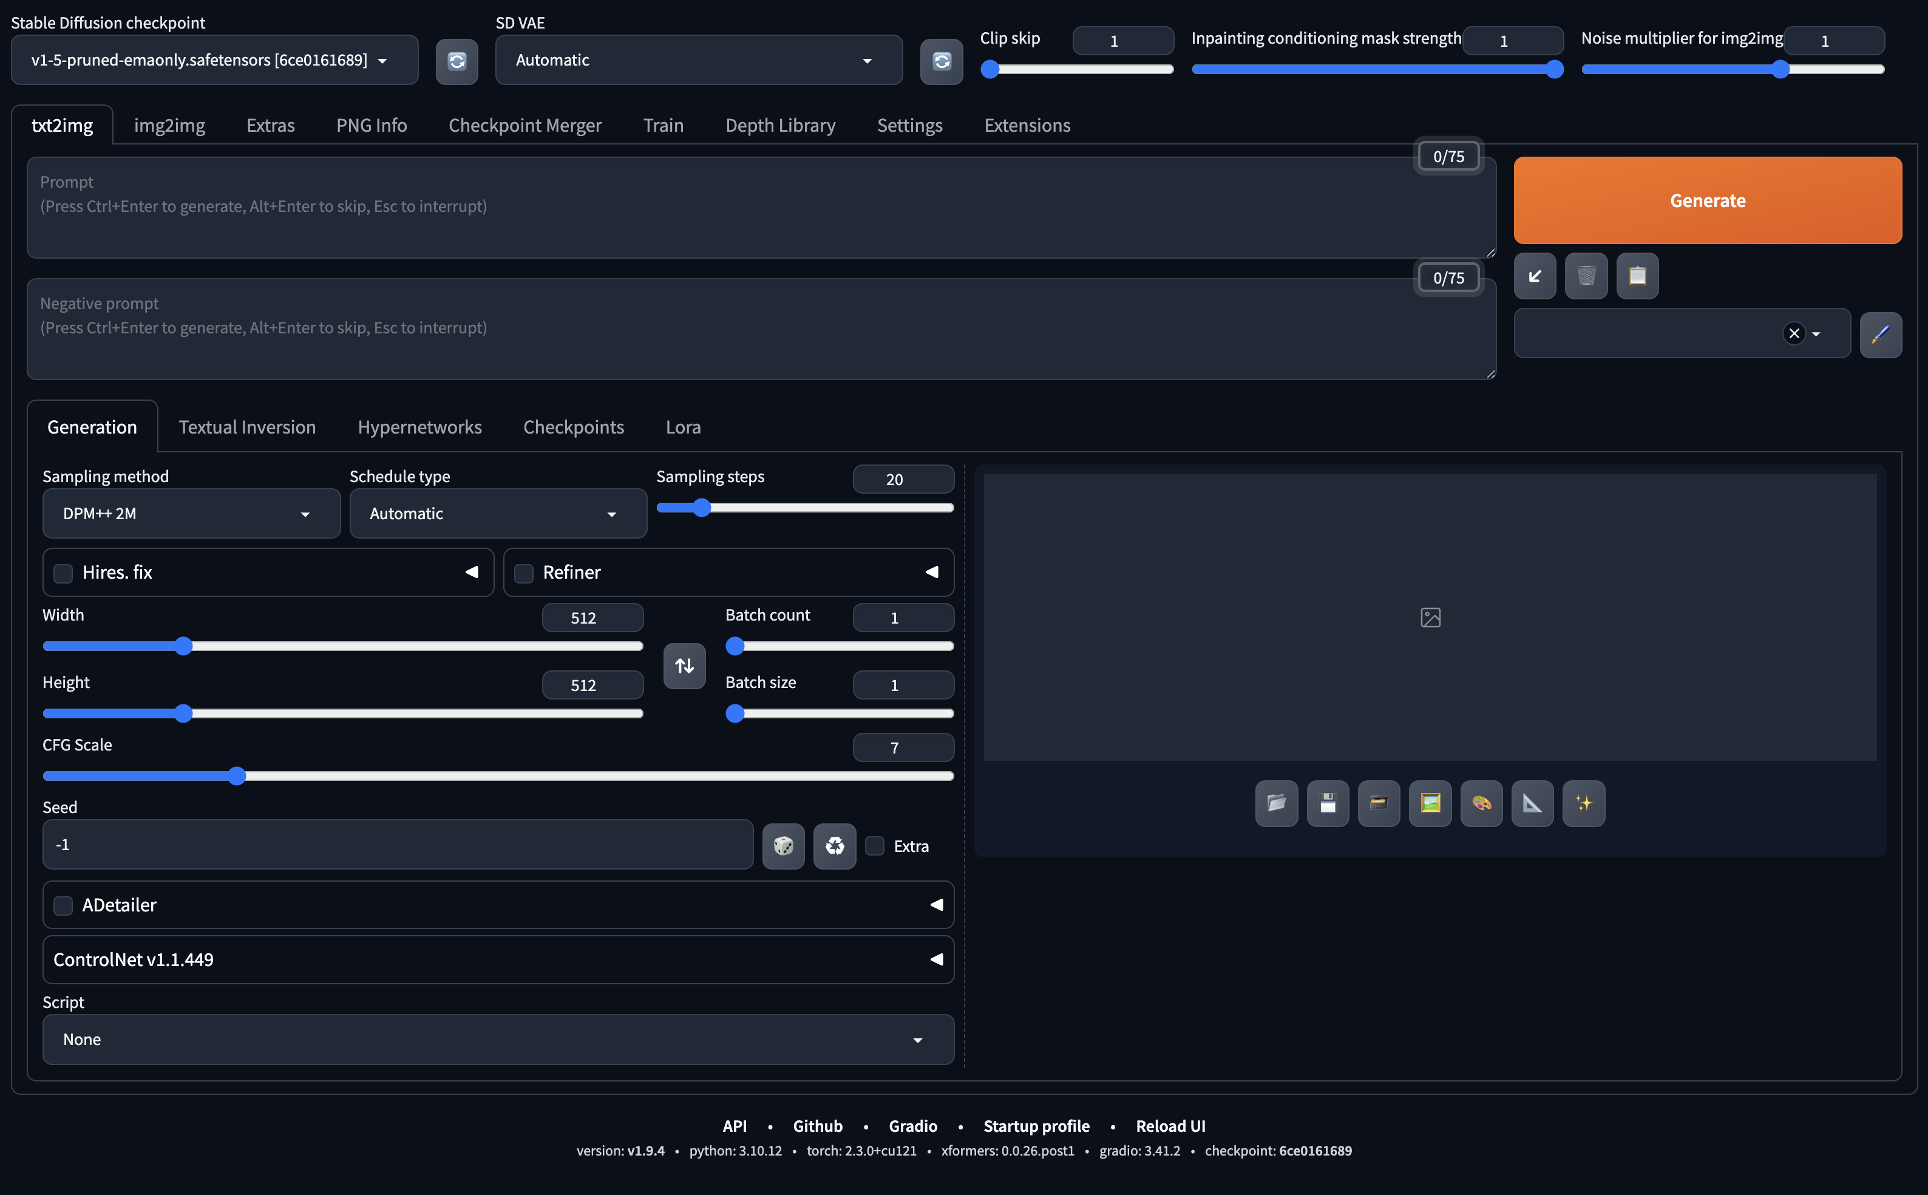Clear the styles selection with X icon
Image resolution: width=1928 pixels, height=1195 pixels.
[1794, 333]
